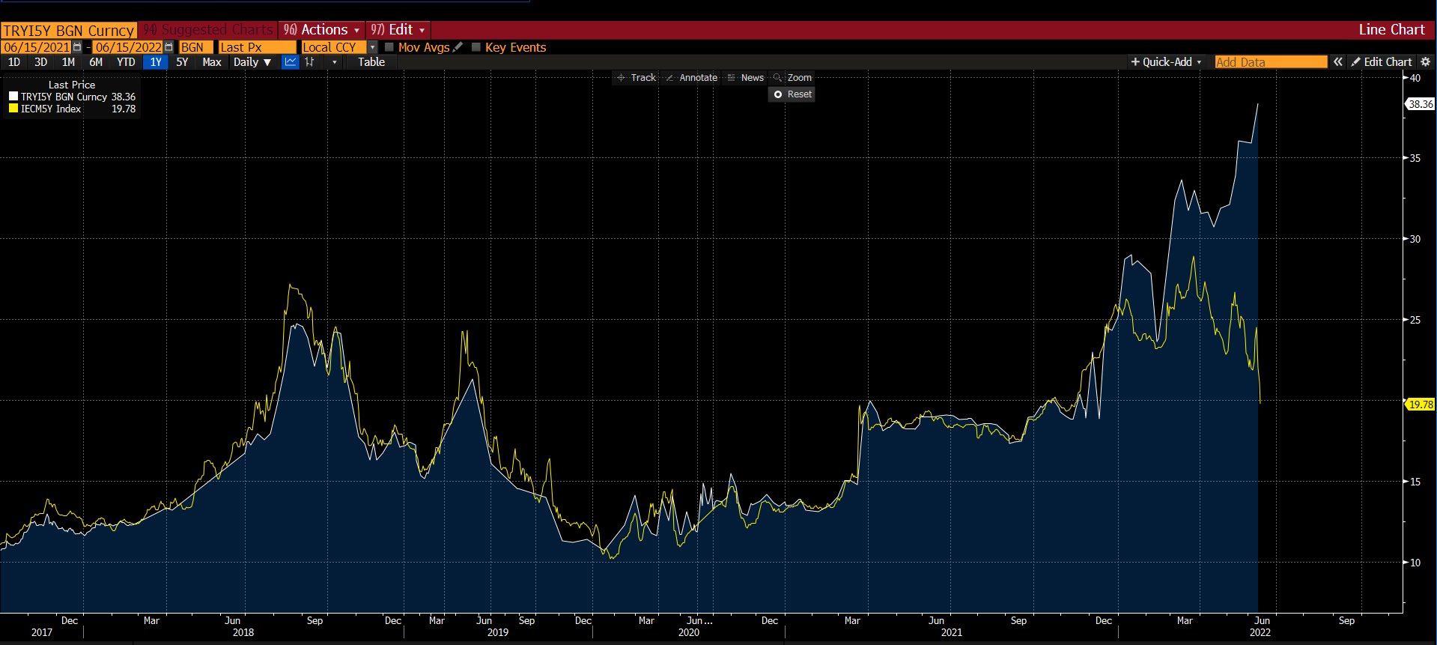The image size is (1437, 645).
Task: Open the Actions menu
Action: coord(322,30)
